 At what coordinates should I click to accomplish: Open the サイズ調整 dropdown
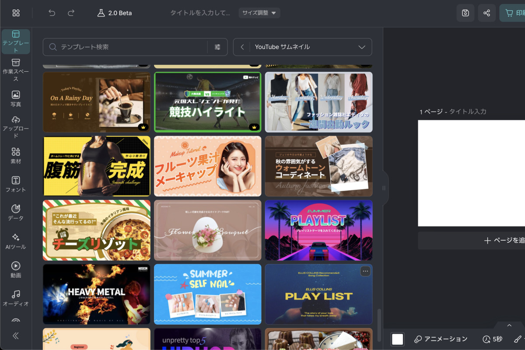260,13
